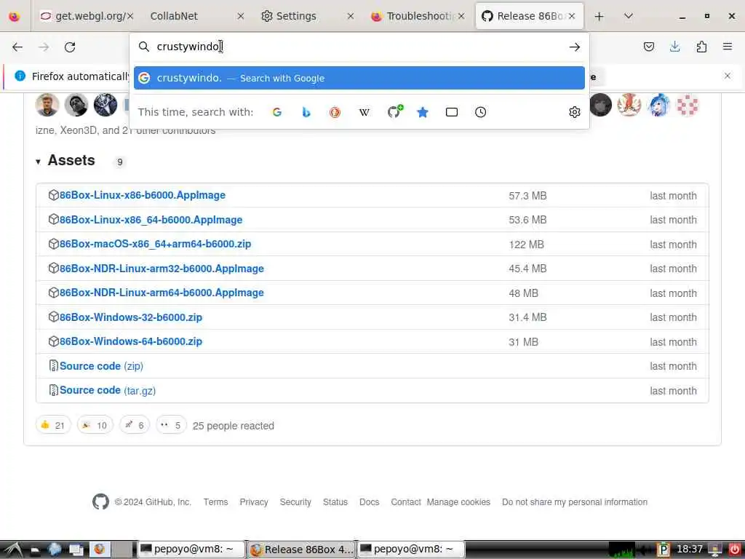This screenshot has height=559, width=745.
Task: Open GitHub Terms footer link
Action: (x=215, y=502)
